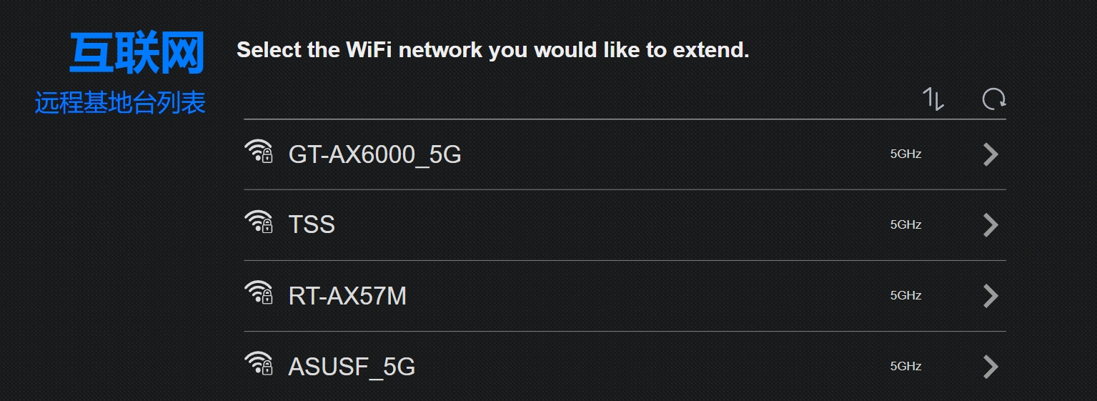The image size is (1097, 401).
Task: Click the secured WiFi icon beside TSS
Action: [259, 222]
